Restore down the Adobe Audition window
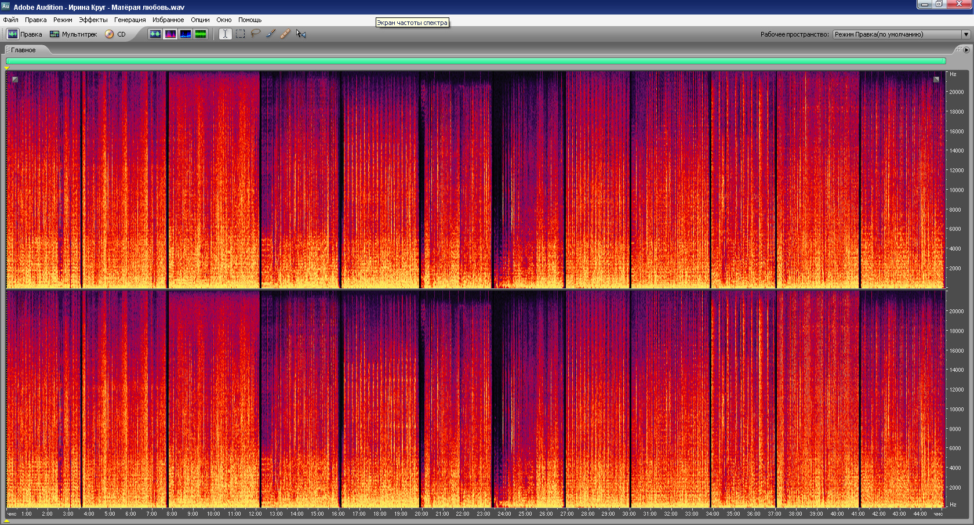The width and height of the screenshot is (974, 525). (x=939, y=5)
